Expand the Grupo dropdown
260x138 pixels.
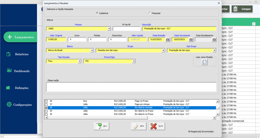163,50
